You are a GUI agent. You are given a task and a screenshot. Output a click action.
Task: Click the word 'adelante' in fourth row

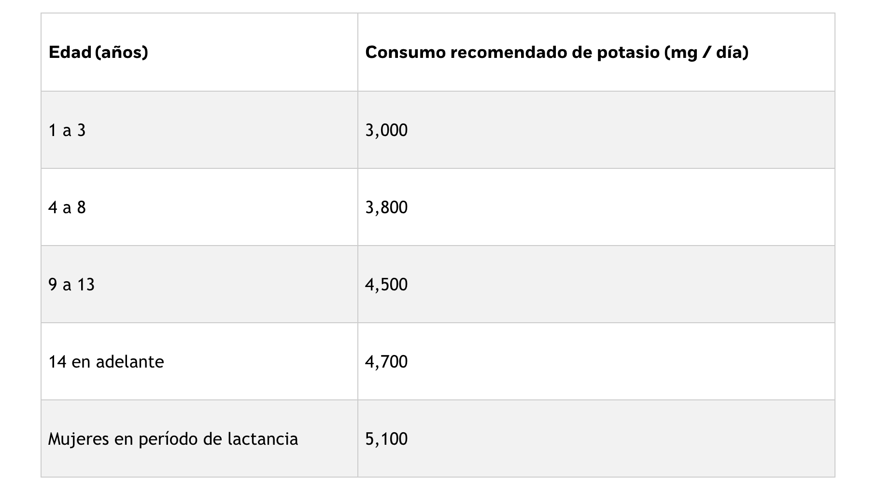coord(130,361)
